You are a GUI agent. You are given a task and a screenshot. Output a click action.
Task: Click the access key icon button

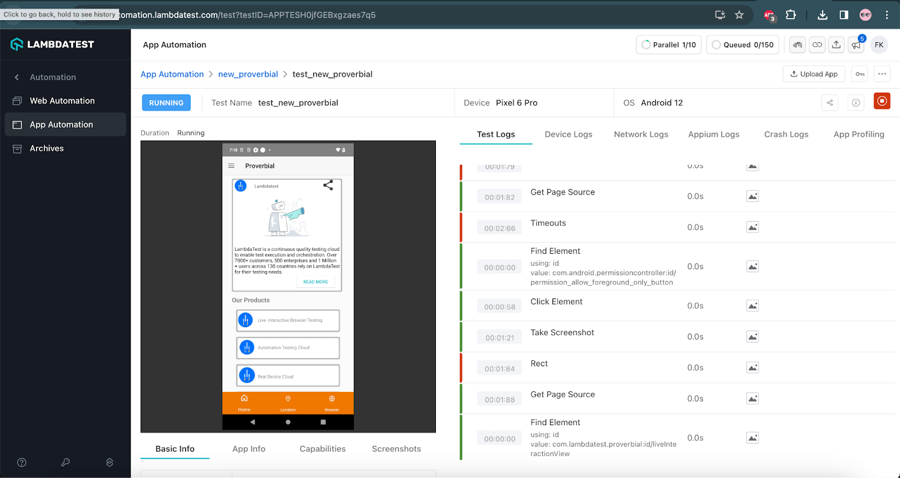tap(860, 74)
